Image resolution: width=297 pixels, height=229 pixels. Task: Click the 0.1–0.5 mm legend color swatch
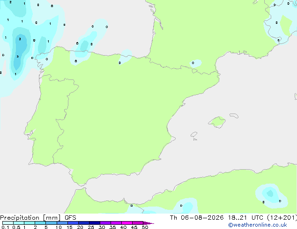(x=8, y=223)
